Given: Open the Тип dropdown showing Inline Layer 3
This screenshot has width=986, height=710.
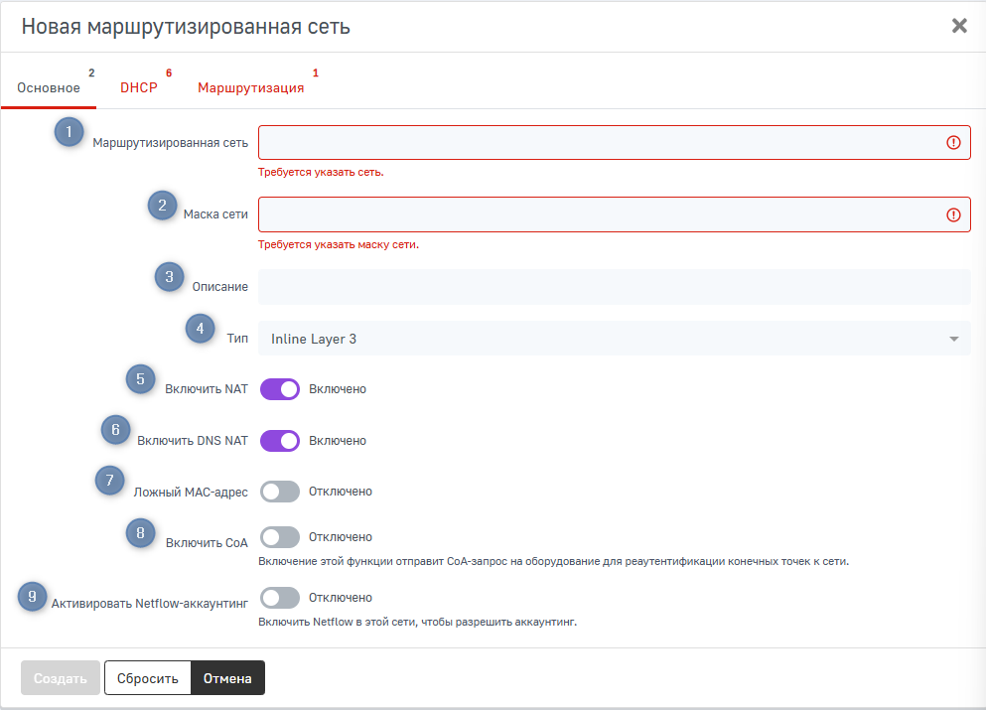Looking at the screenshot, I should click(x=596, y=339).
